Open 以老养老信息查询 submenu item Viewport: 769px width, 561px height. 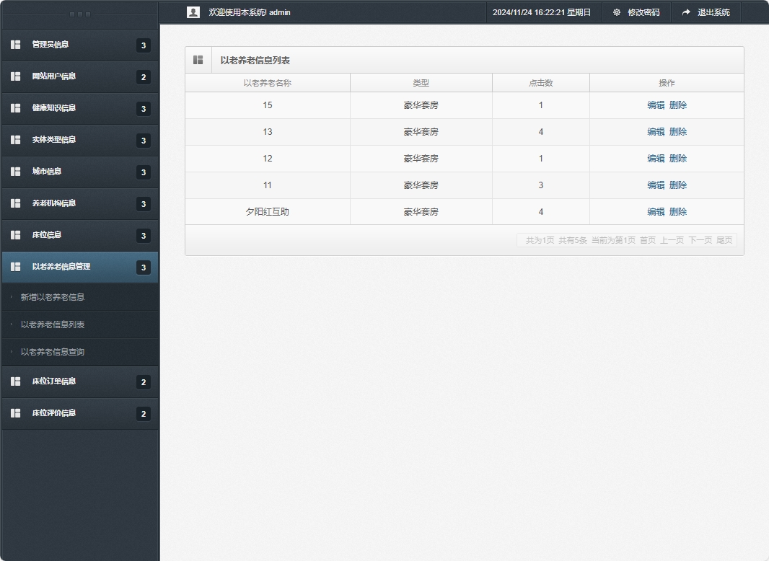click(x=53, y=352)
